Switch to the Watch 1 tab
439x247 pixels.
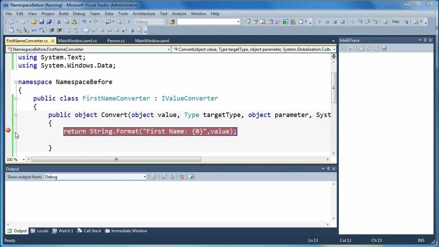[x=62, y=231]
